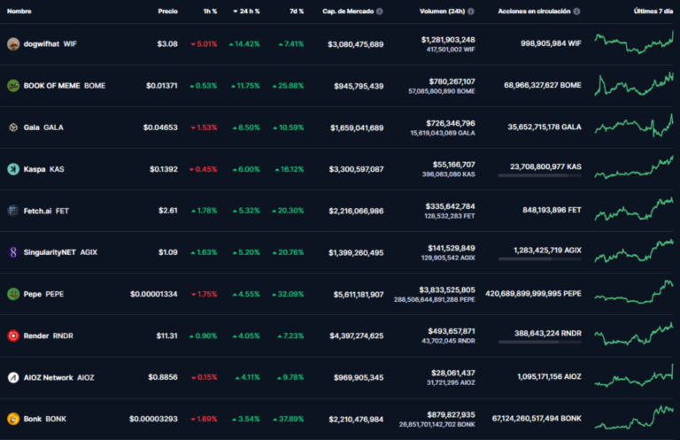
Task: Open the Fetch.ai FET coin page
Action: coord(46,211)
